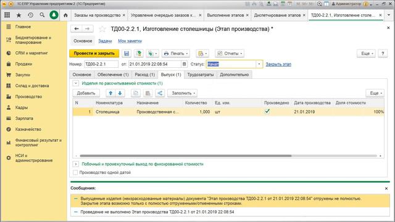Viewport: 395px width, 222px height.
Task: Open Заполнить dropdown in table toolbar
Action: (x=183, y=93)
